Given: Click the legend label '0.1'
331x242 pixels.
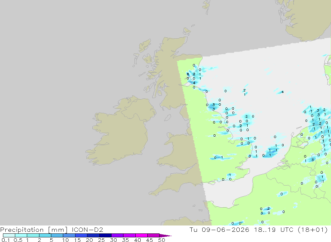Looking at the screenshot, I should [x=6, y=240].
